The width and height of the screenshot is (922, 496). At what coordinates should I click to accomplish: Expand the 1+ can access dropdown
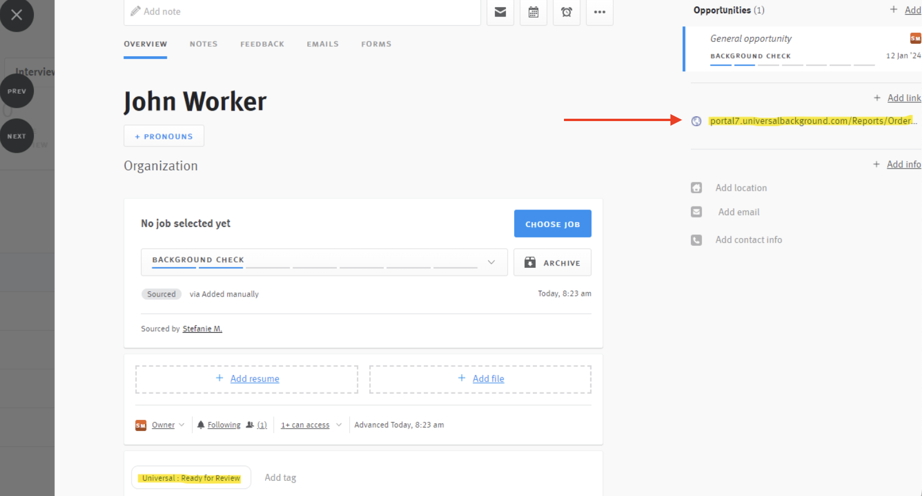(311, 425)
